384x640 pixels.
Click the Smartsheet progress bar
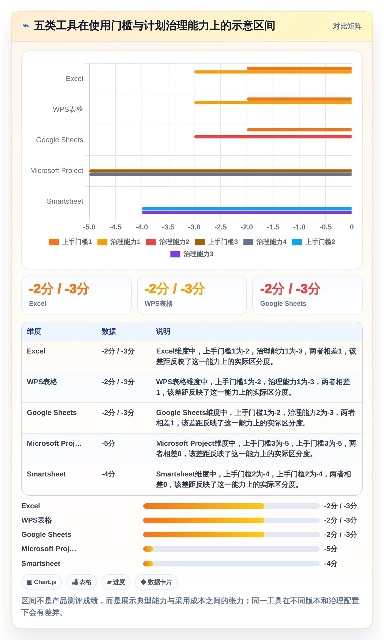pyautogui.click(x=231, y=564)
